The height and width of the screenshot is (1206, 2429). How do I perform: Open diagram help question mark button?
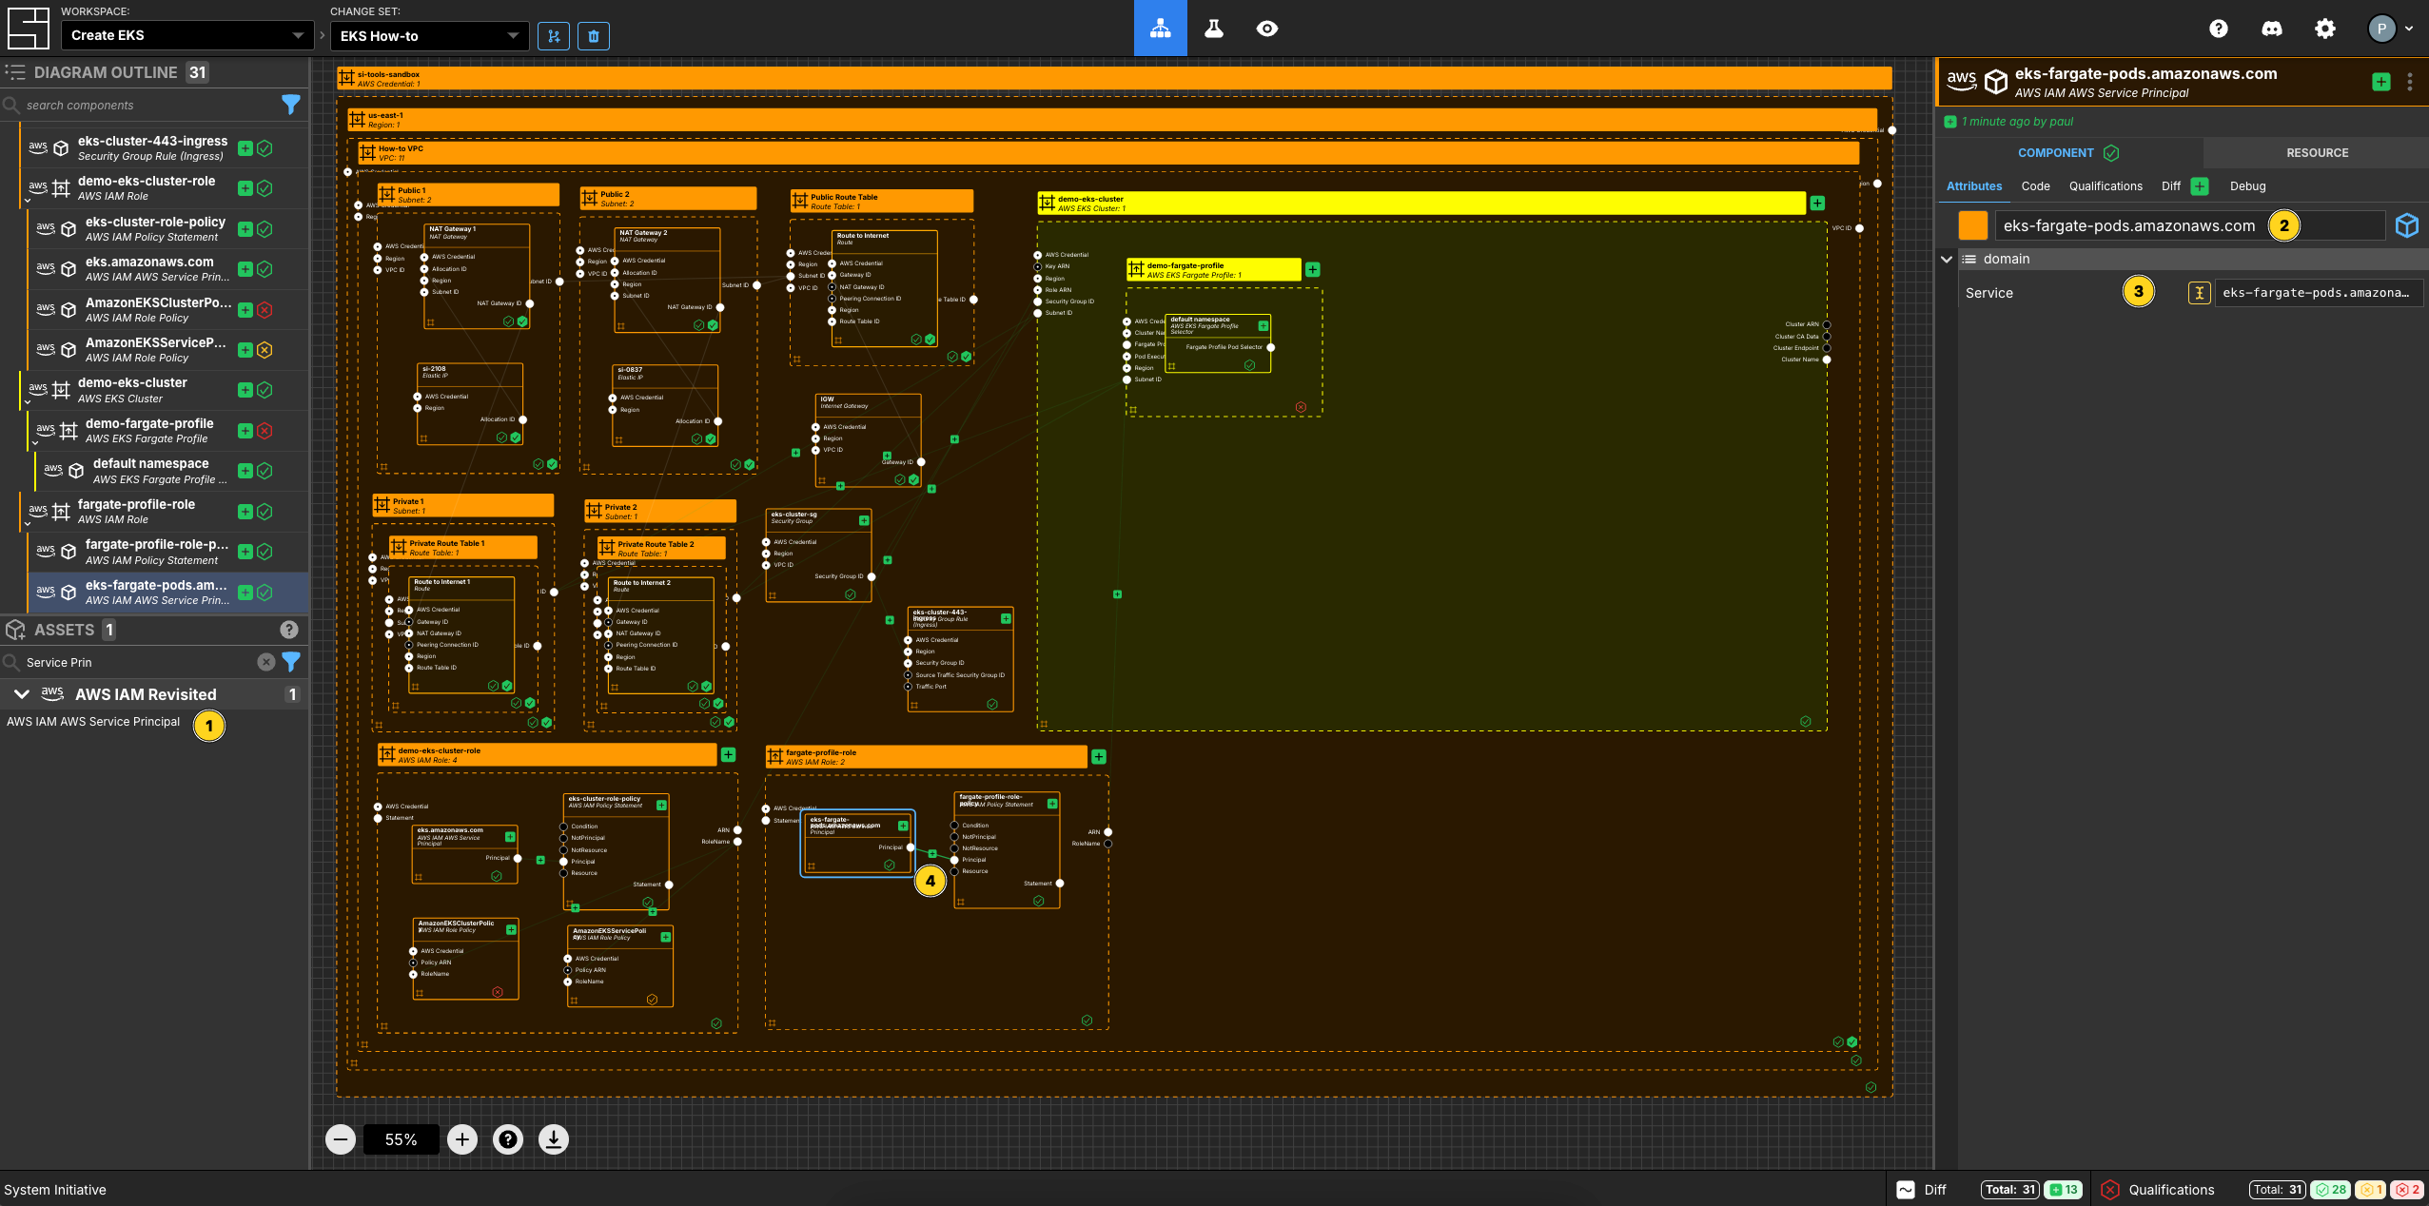coord(508,1139)
